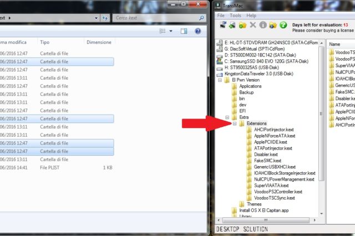Select the Applications folder in TransMac tree
Viewport: 355px width, 236px height.
click(250, 86)
